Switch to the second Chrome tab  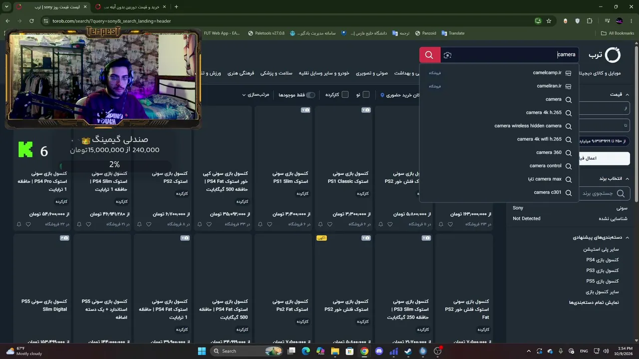130,7
